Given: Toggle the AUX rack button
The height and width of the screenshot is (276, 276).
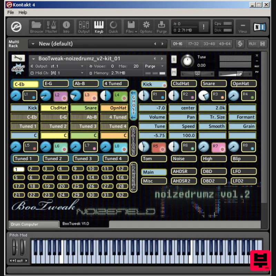Looking at the screenshot, I should pos(252,44).
